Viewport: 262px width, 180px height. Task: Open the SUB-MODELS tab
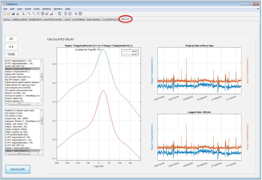coord(94,19)
